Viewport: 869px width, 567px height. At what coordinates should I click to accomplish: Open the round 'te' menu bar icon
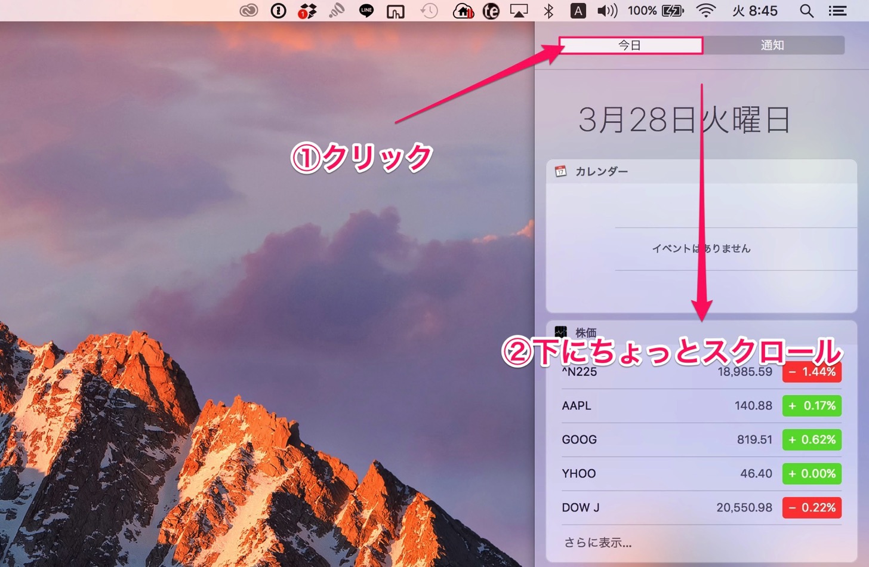(x=491, y=11)
